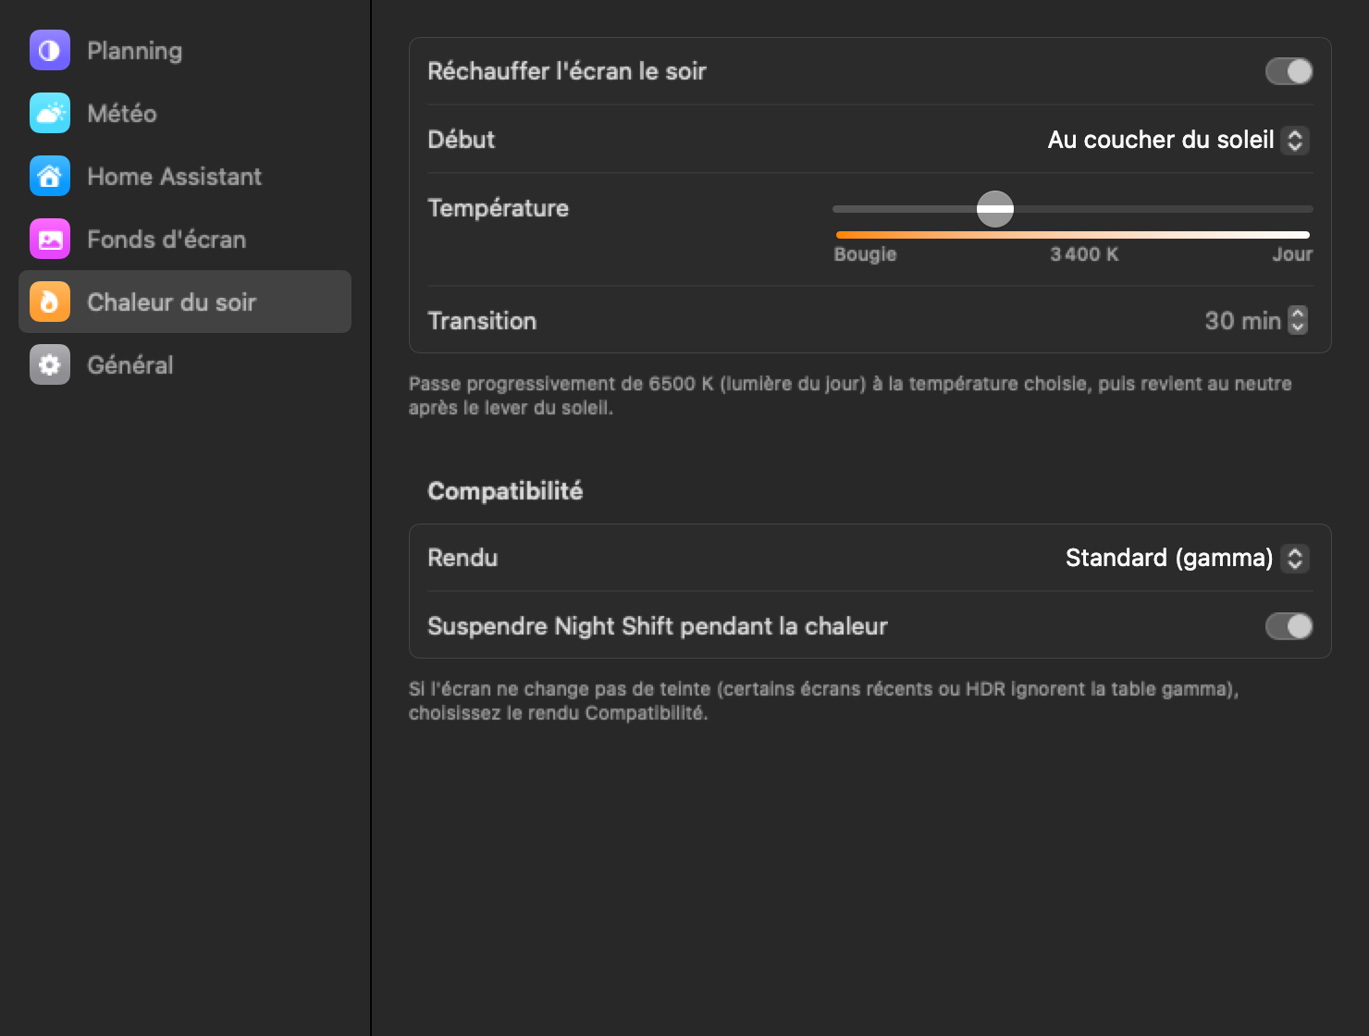Open the Début popup chevron button

point(1295,140)
